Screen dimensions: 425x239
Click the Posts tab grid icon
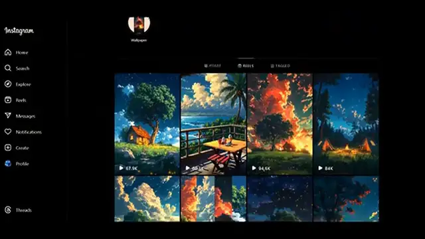point(206,66)
